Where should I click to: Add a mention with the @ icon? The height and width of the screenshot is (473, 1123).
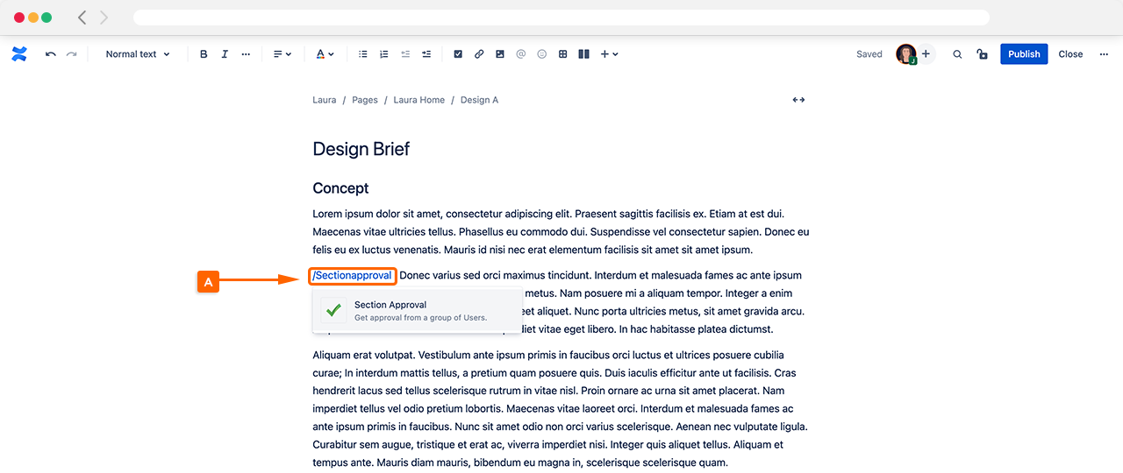coord(520,54)
